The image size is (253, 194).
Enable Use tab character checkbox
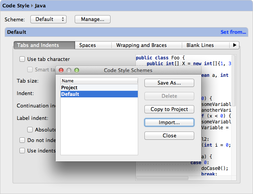pyautogui.click(x=22, y=59)
